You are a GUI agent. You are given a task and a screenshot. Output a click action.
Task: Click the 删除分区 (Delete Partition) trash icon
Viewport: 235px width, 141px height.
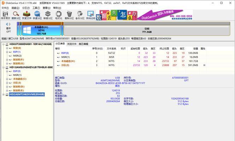click(x=70, y=14)
